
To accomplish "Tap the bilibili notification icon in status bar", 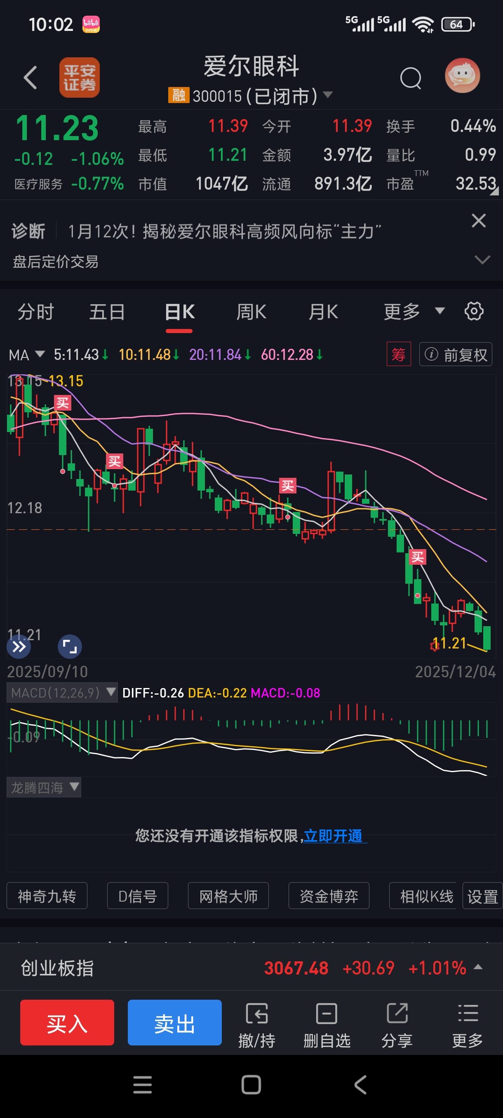I will pos(91,24).
